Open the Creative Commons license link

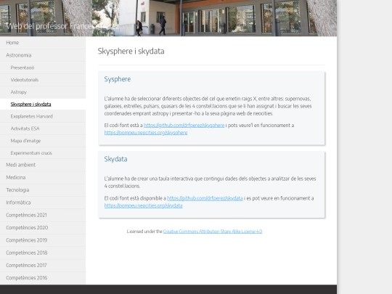point(213,232)
